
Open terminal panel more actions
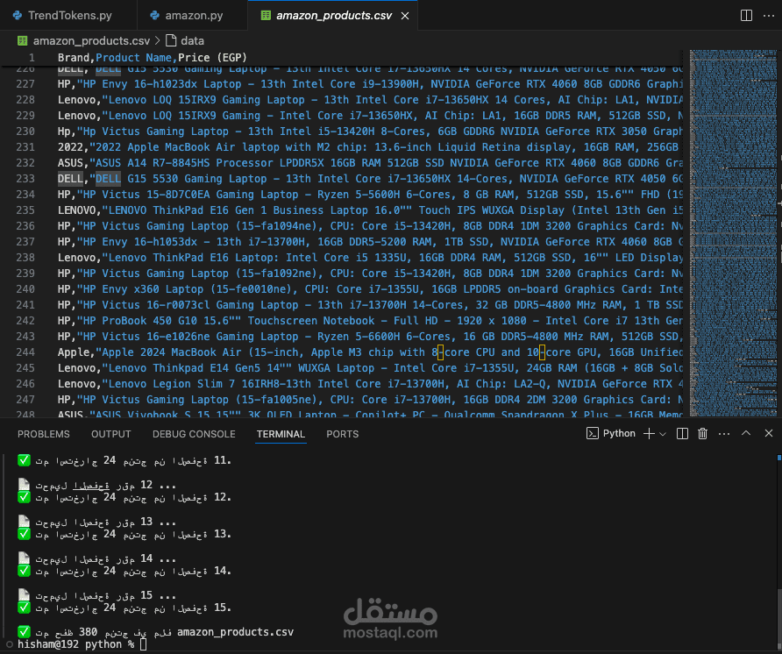point(723,433)
